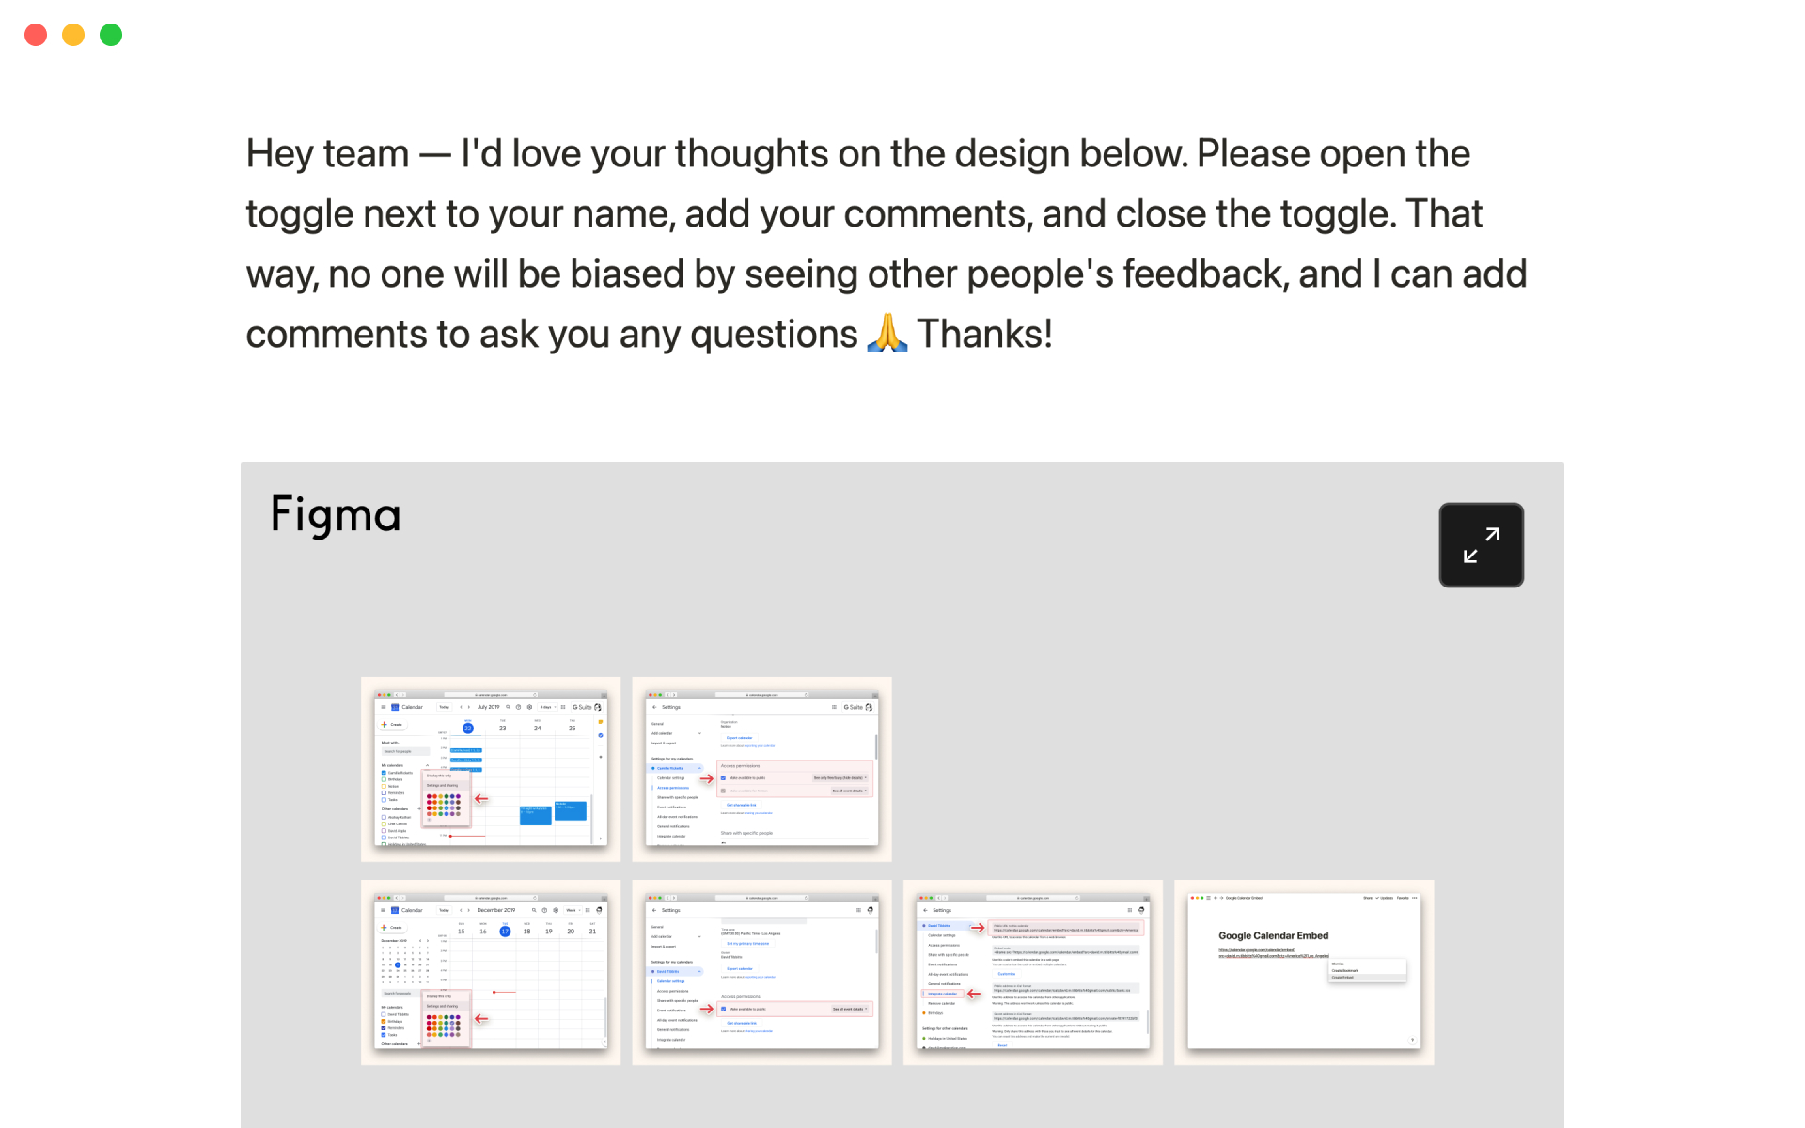The image size is (1805, 1128).
Task: Click the question mark help icon in Embed frame
Action: [x=1412, y=1040]
